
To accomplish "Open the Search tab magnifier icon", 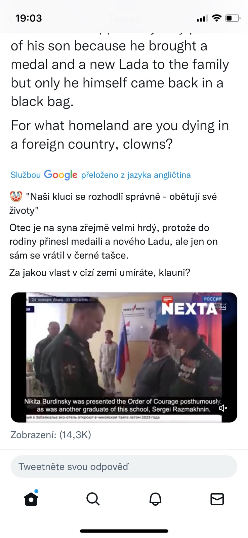I will [x=93, y=499].
